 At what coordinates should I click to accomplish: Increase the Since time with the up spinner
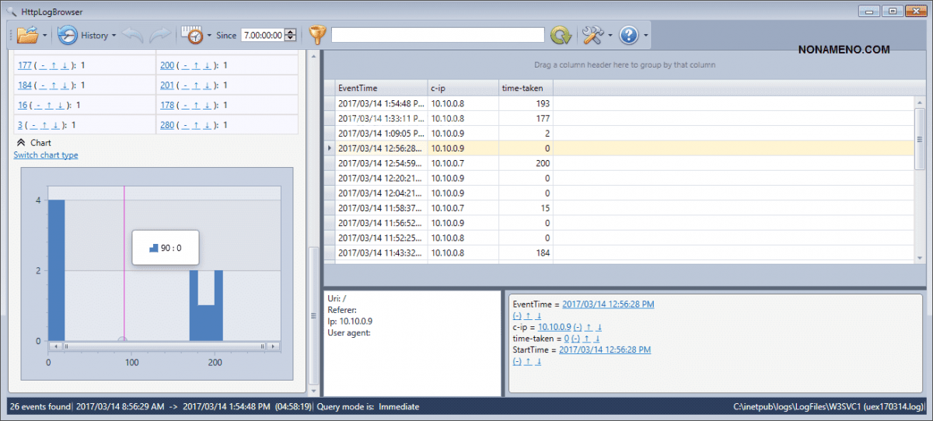[x=291, y=32]
